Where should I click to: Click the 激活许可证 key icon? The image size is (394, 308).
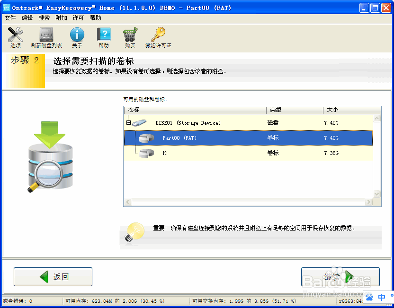pos(158,34)
